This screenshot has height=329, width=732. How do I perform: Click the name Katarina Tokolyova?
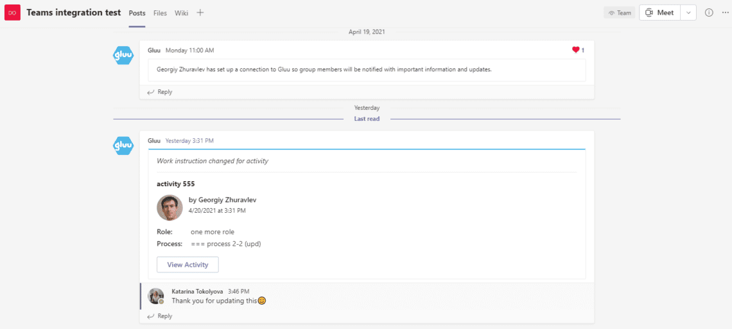(x=198, y=291)
